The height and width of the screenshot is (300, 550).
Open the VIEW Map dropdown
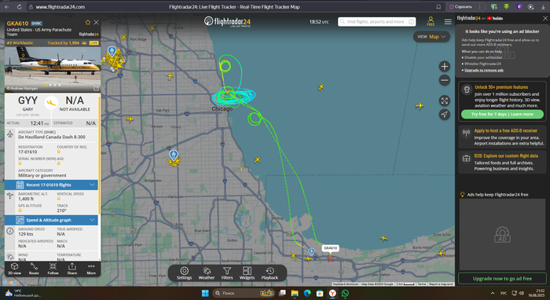(x=431, y=36)
